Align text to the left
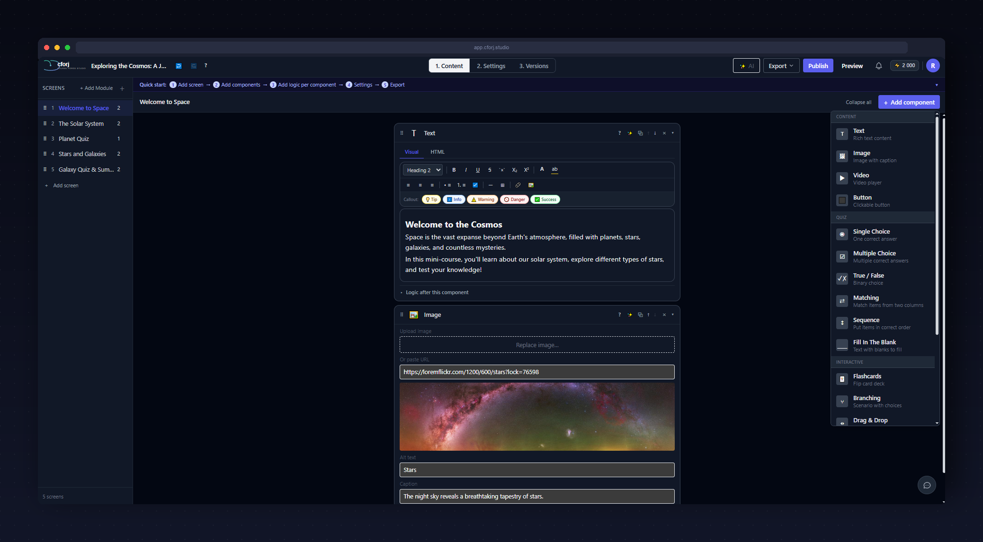Screen dimensions: 983x542 408,185
